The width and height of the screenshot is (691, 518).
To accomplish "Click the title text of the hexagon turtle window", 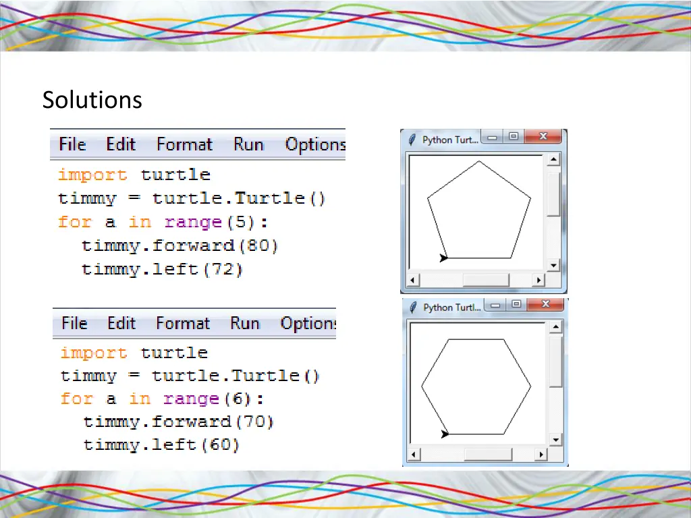I will point(451,308).
